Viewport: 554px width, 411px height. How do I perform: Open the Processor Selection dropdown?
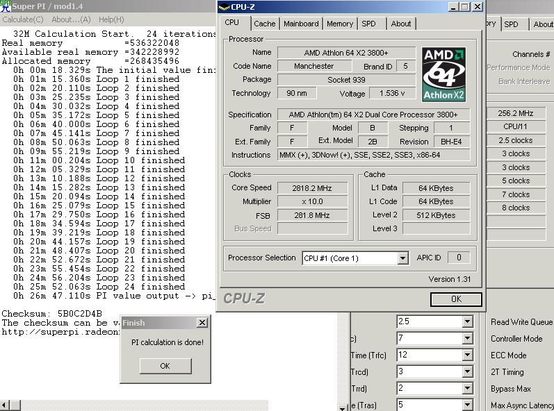point(402,258)
